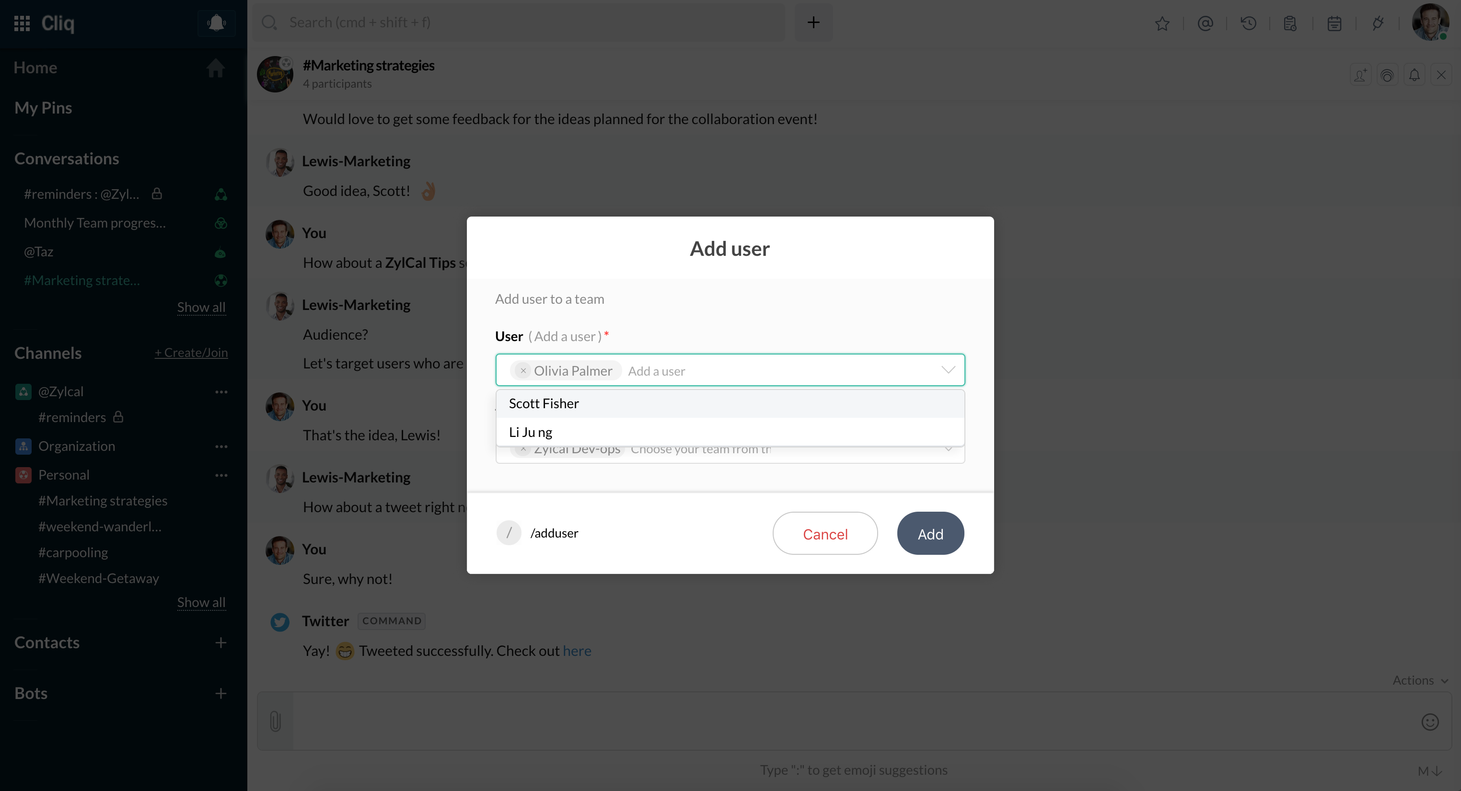Screen dimensions: 1461x791
Task: Open starred messages star icon
Action: point(1162,23)
